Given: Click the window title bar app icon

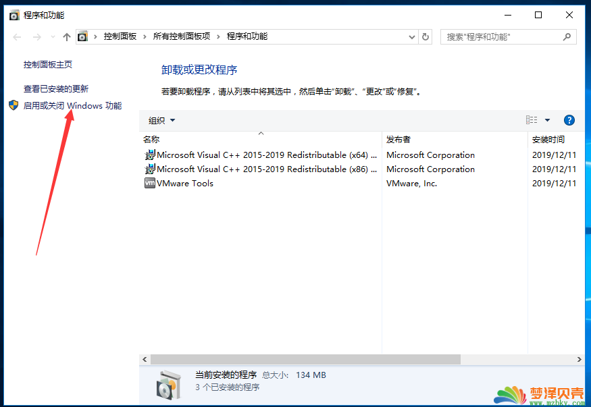Looking at the screenshot, I should [x=14, y=16].
